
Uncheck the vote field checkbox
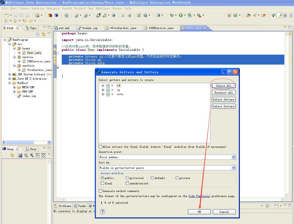coord(108,95)
